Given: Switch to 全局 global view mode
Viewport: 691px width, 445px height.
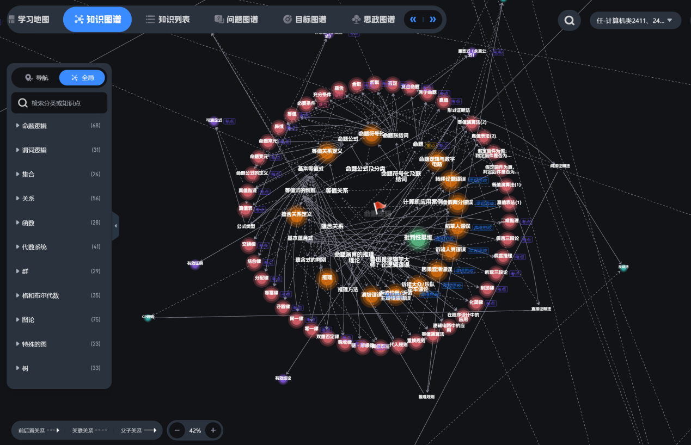Looking at the screenshot, I should pyautogui.click(x=82, y=78).
